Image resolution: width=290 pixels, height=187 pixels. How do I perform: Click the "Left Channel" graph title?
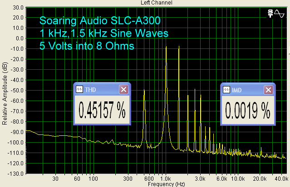(157, 3)
